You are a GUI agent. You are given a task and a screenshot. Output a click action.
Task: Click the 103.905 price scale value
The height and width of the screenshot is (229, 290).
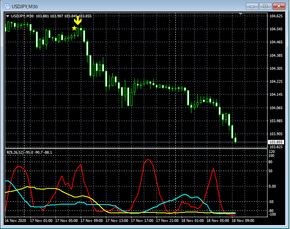(x=276, y=134)
